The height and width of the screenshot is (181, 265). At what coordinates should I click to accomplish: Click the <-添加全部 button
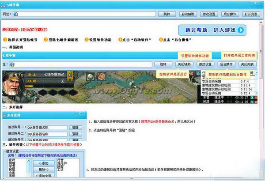point(44,175)
